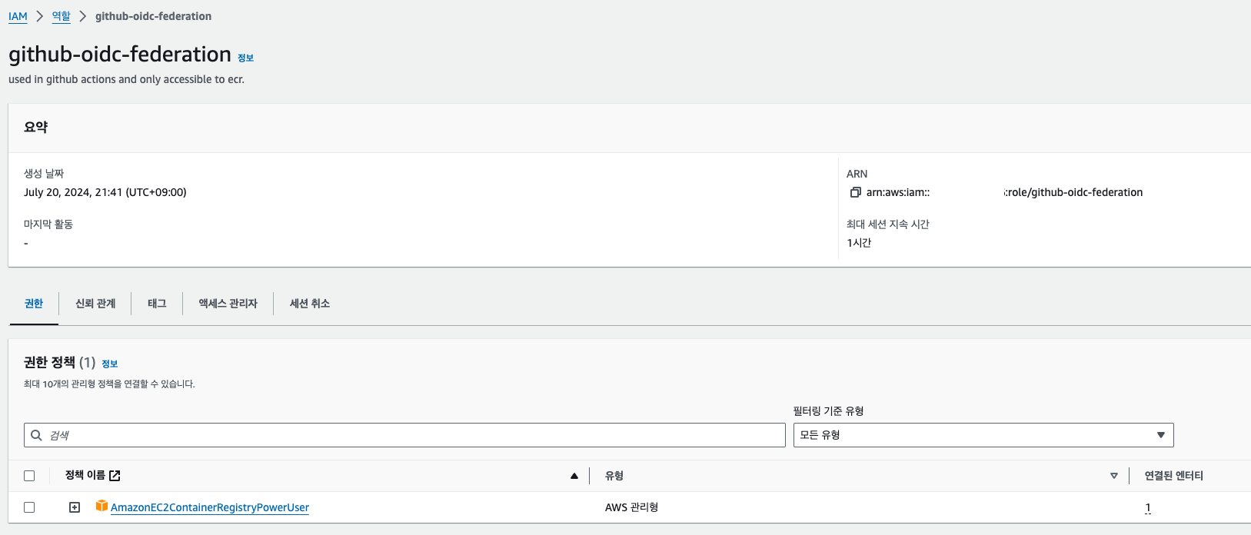Switch to the 액세스 관리자 tab
This screenshot has height=535, width=1251.
[228, 304]
